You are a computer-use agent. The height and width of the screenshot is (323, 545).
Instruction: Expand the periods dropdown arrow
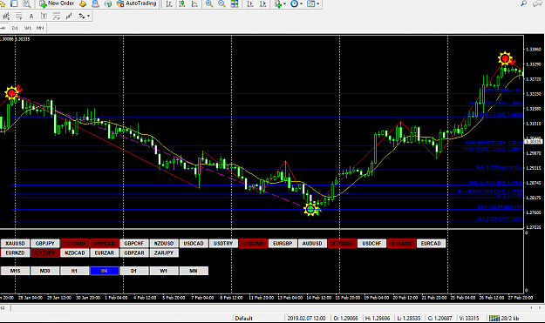tap(302, 3)
